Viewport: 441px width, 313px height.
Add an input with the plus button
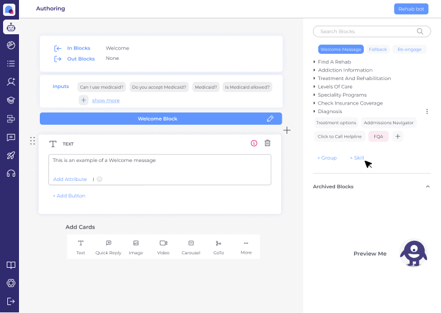[x=83, y=100]
